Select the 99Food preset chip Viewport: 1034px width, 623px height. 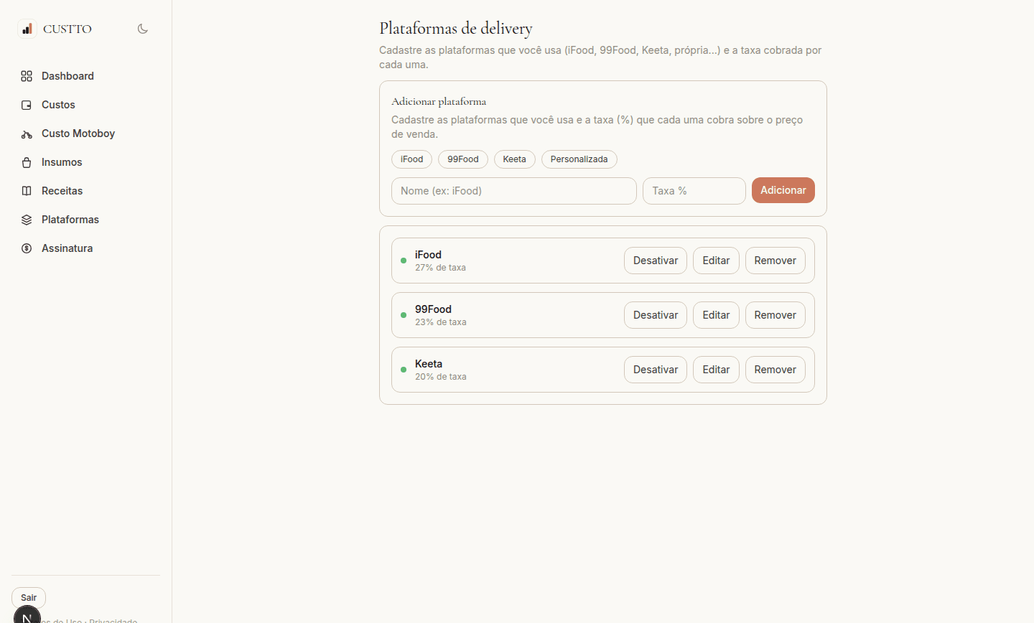pos(463,159)
